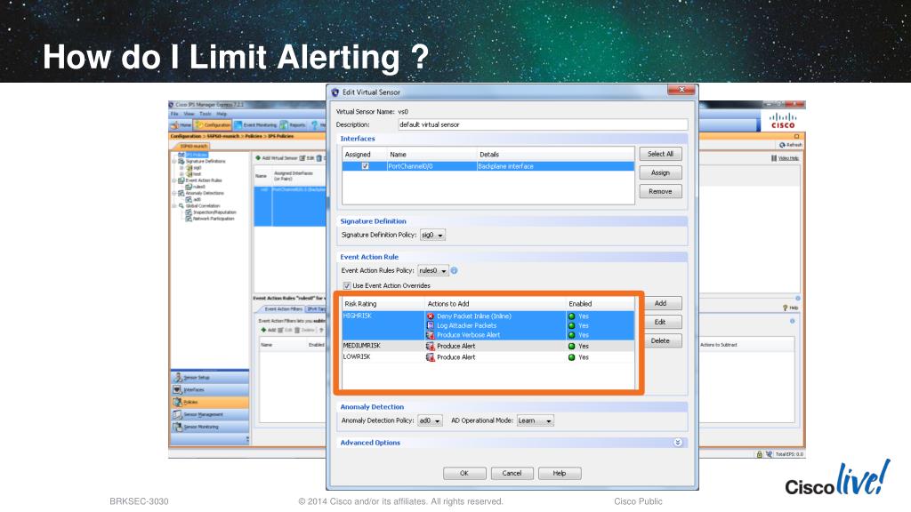Click the Log Attacker Packets icon
Viewport: 911px width, 512px height.
431,325
